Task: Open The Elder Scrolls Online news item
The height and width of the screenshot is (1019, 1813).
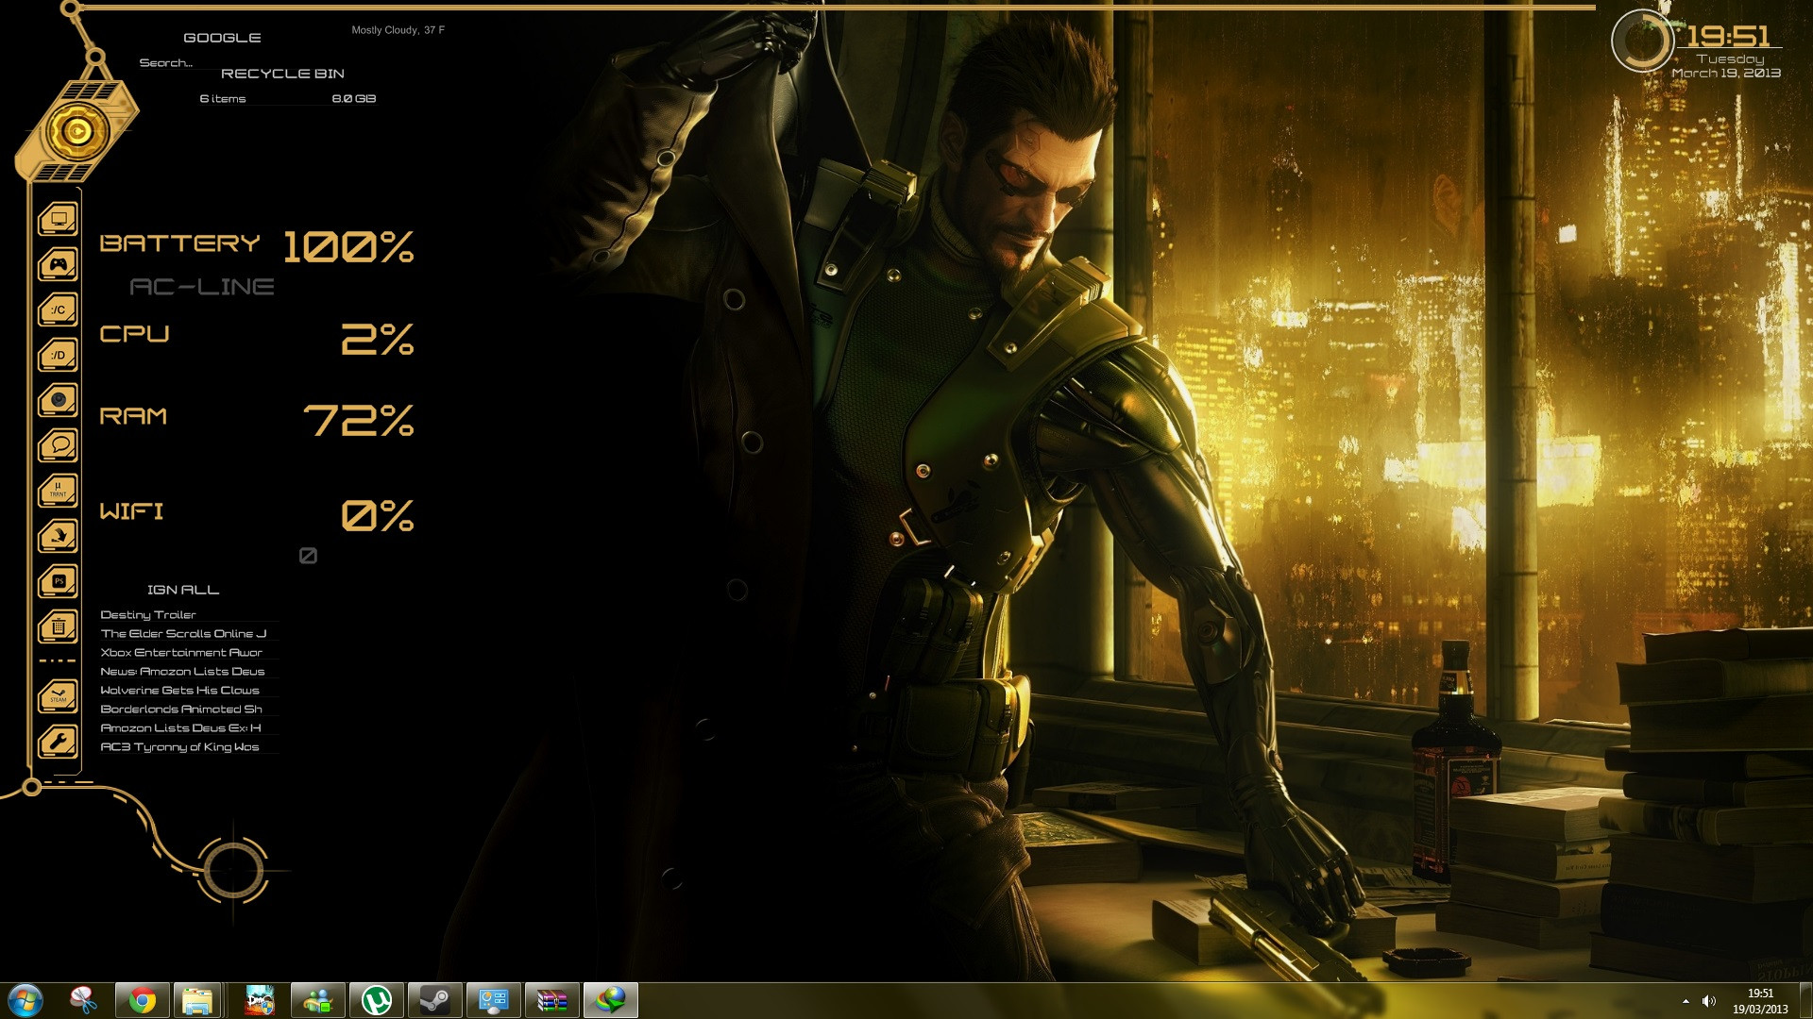Action: click(x=184, y=634)
